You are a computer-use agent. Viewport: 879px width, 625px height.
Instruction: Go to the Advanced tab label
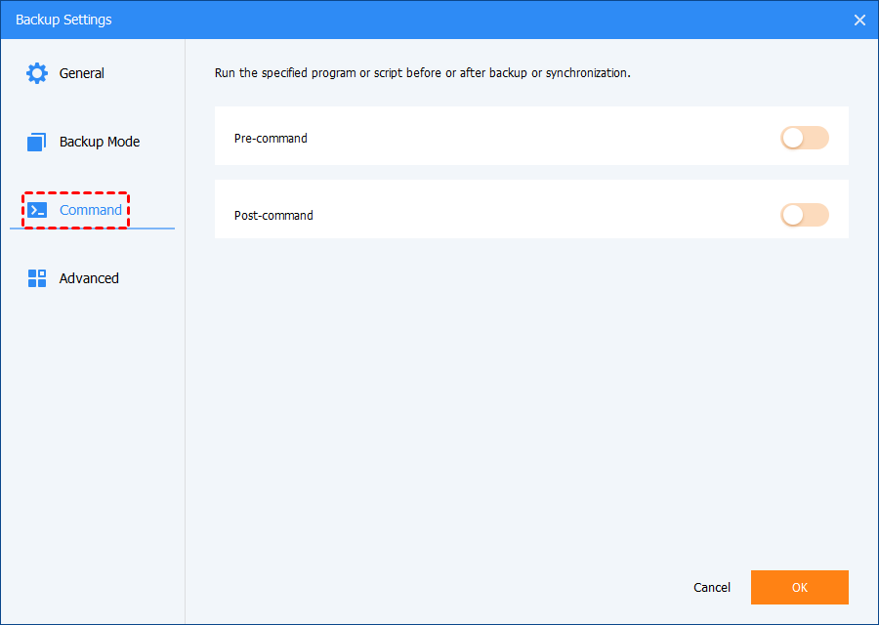tap(89, 278)
